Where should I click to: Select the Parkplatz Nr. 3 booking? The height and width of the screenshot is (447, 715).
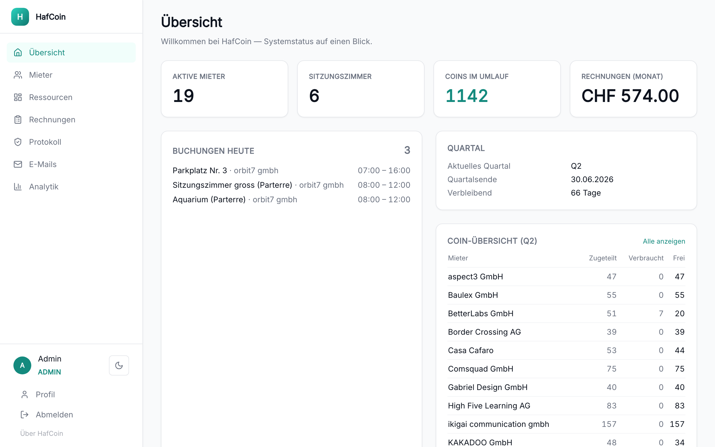coord(291,171)
